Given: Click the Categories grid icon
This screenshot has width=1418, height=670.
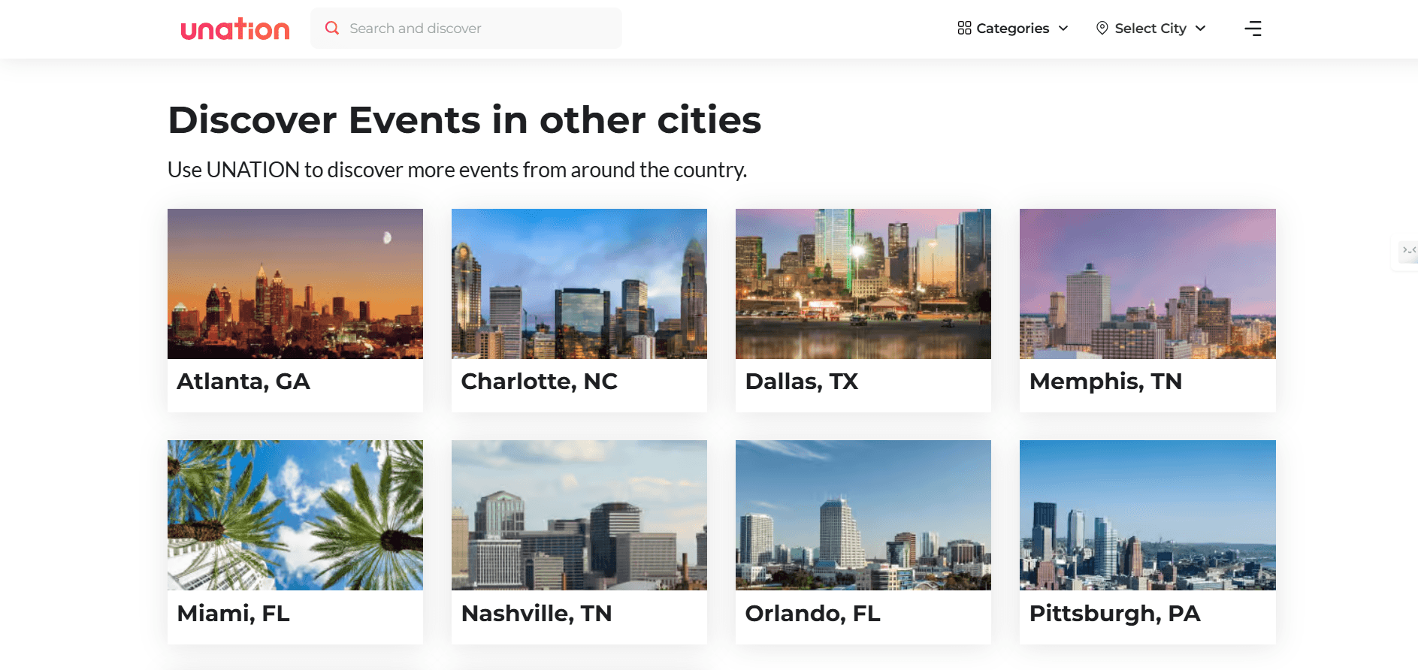Looking at the screenshot, I should [964, 29].
